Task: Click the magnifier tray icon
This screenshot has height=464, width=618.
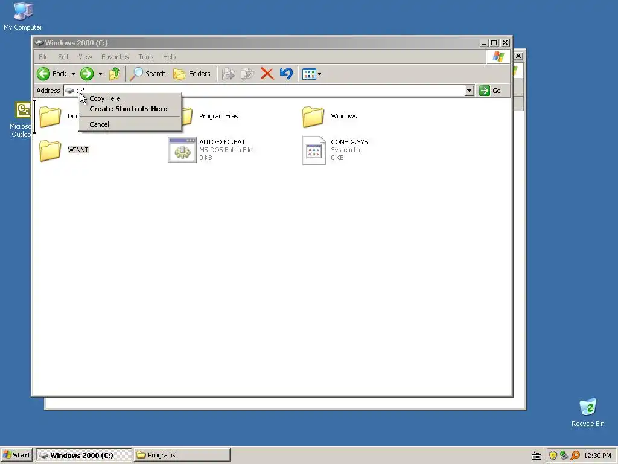Action: 575,456
